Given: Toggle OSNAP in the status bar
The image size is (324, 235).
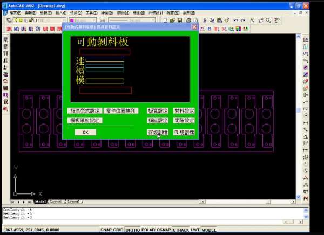Looking at the screenshot, I should [x=164, y=230].
